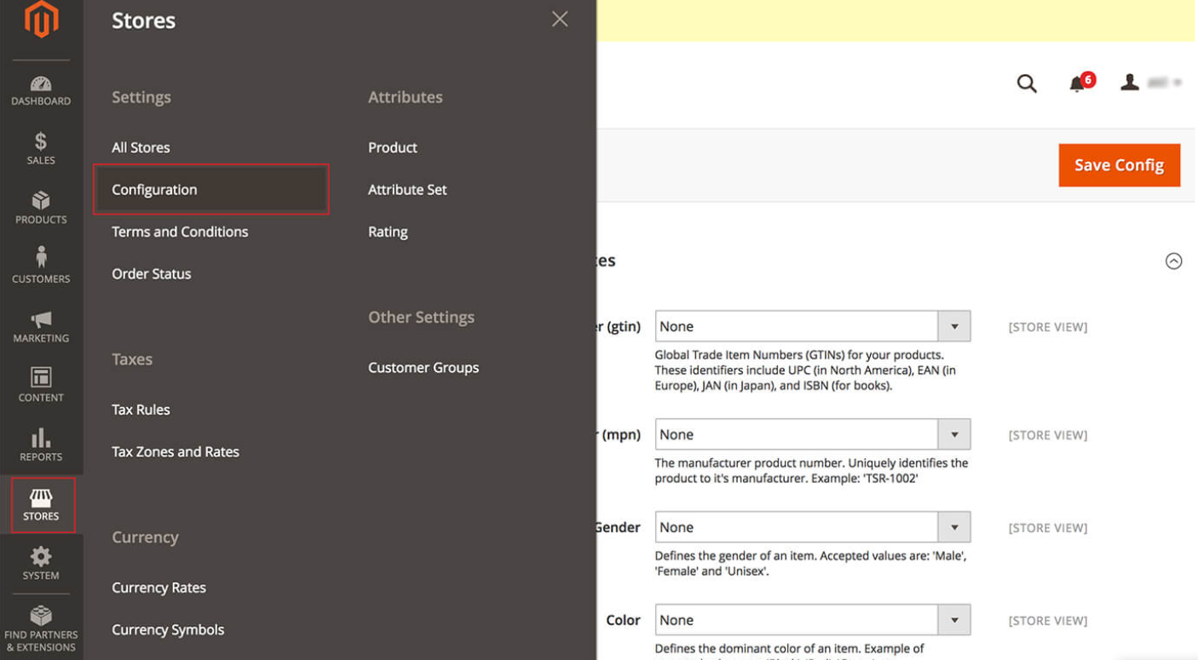Click the Stores panel title
This screenshot has height=660, width=1198.
pos(143,20)
